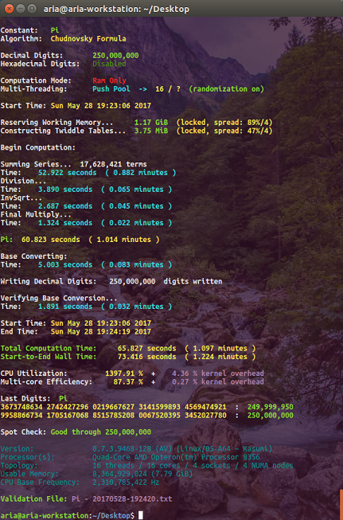This screenshot has width=343, height=520.
Task: Maximize the terminal window
Action: [x=32, y=8]
